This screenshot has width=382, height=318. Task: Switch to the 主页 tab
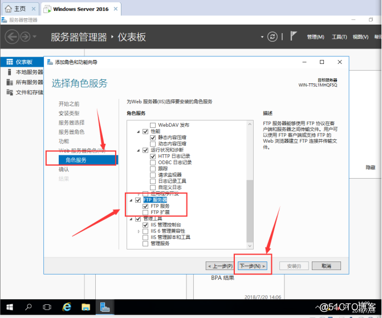pyautogui.click(x=20, y=9)
